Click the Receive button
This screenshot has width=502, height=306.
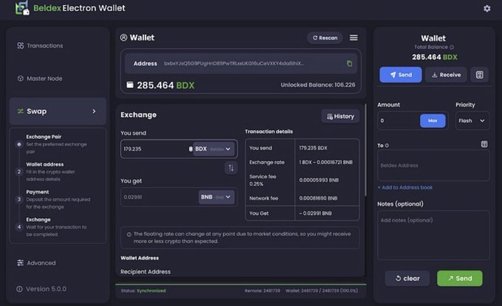coord(446,75)
